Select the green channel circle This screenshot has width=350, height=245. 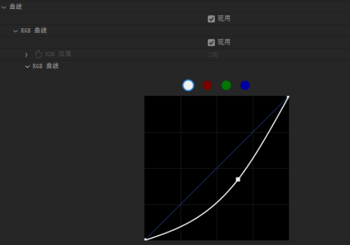pos(226,85)
